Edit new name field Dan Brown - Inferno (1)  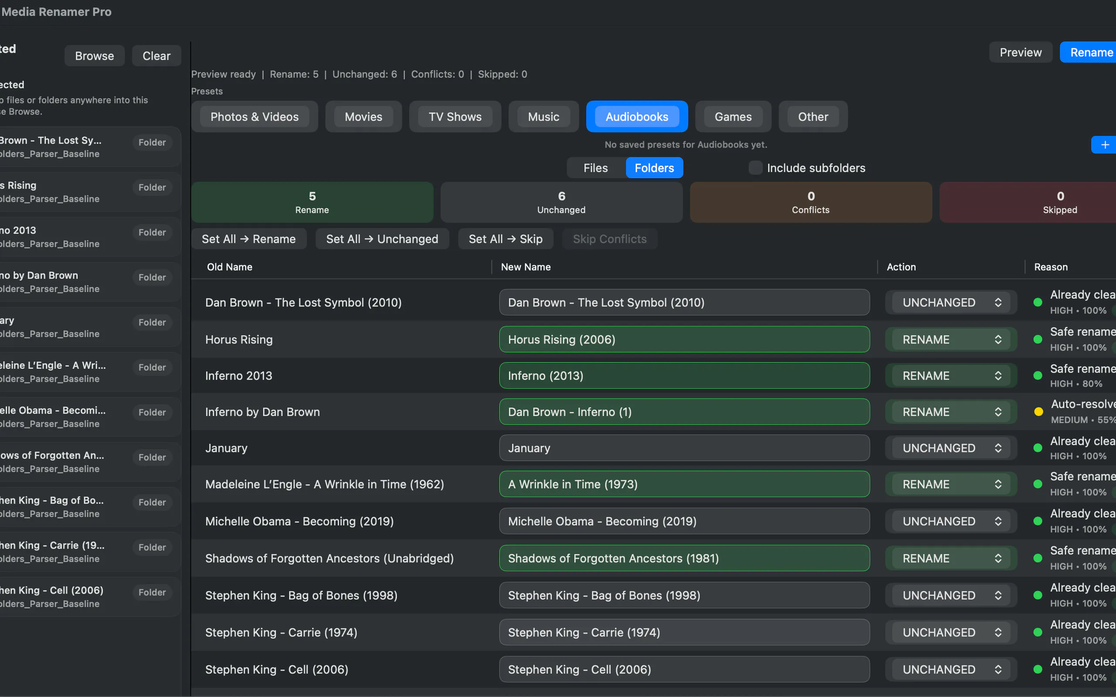(x=684, y=412)
